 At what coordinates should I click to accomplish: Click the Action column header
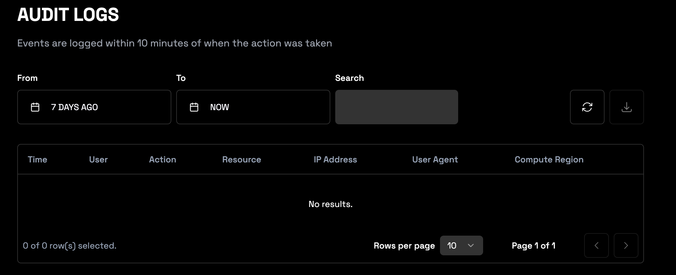(x=162, y=159)
